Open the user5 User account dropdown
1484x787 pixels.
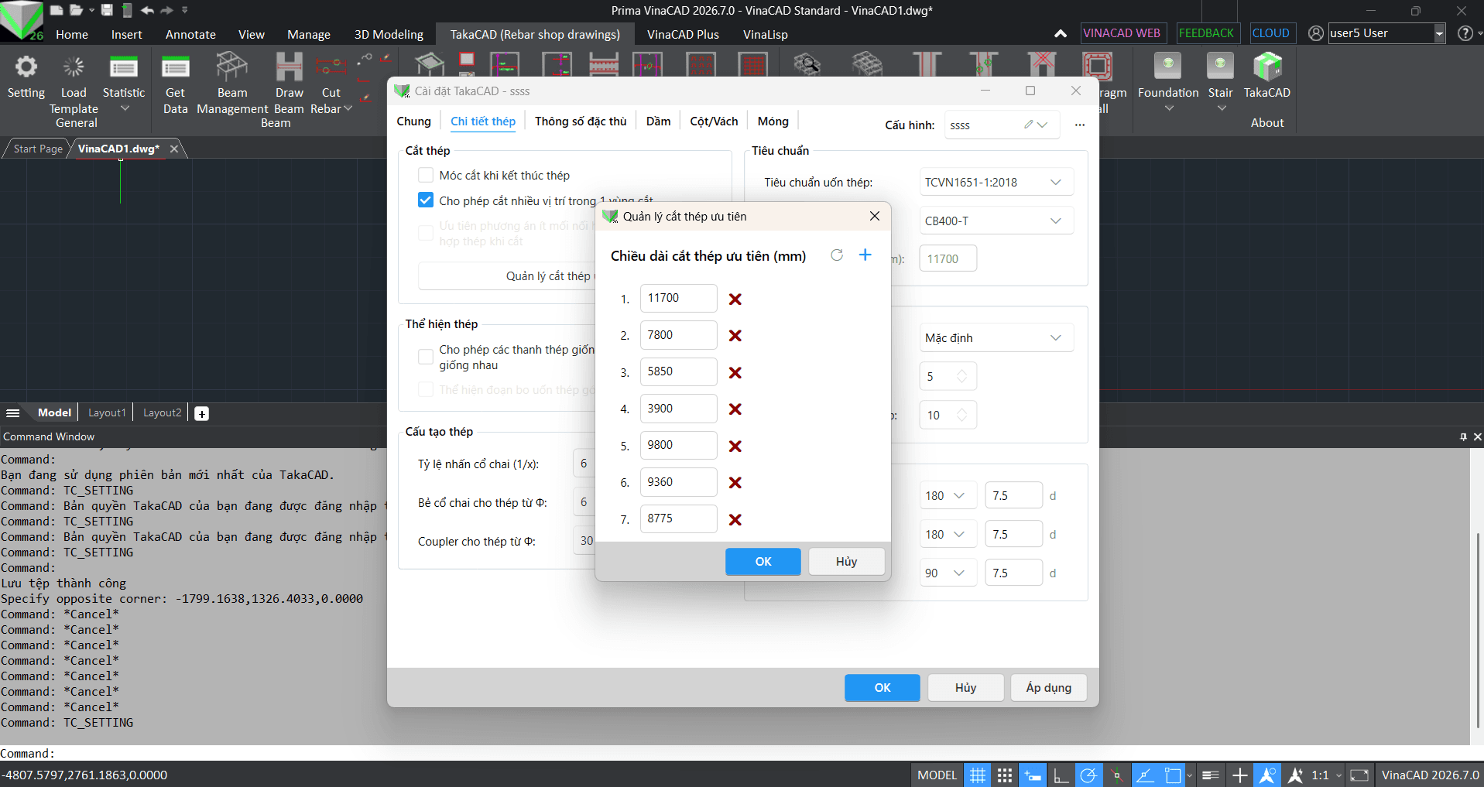[1439, 33]
